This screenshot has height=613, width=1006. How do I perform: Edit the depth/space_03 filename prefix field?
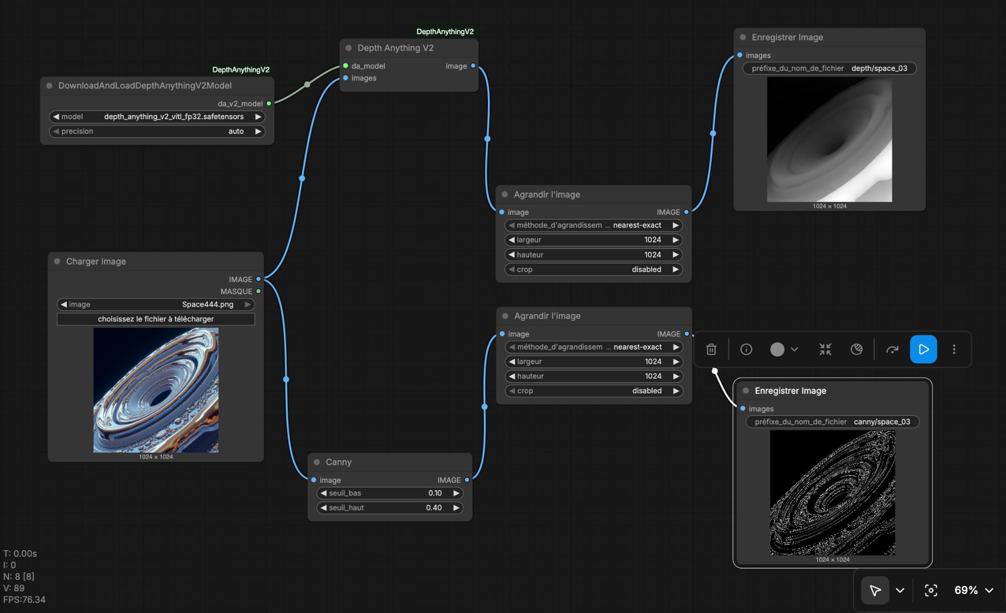coord(829,68)
